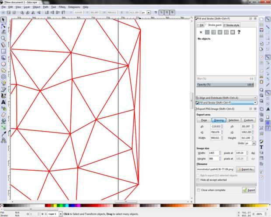Expand Fill and Stroke dock dropdown

(255, 103)
